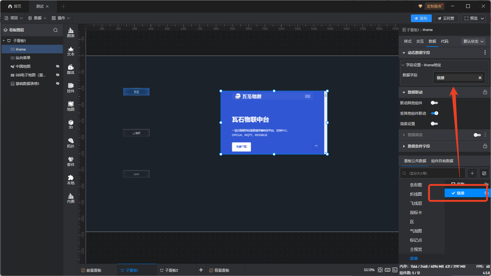Viewport: 491px width, 276px height.
Task: Search layers using the magnifier icon
Action: click(x=56, y=30)
